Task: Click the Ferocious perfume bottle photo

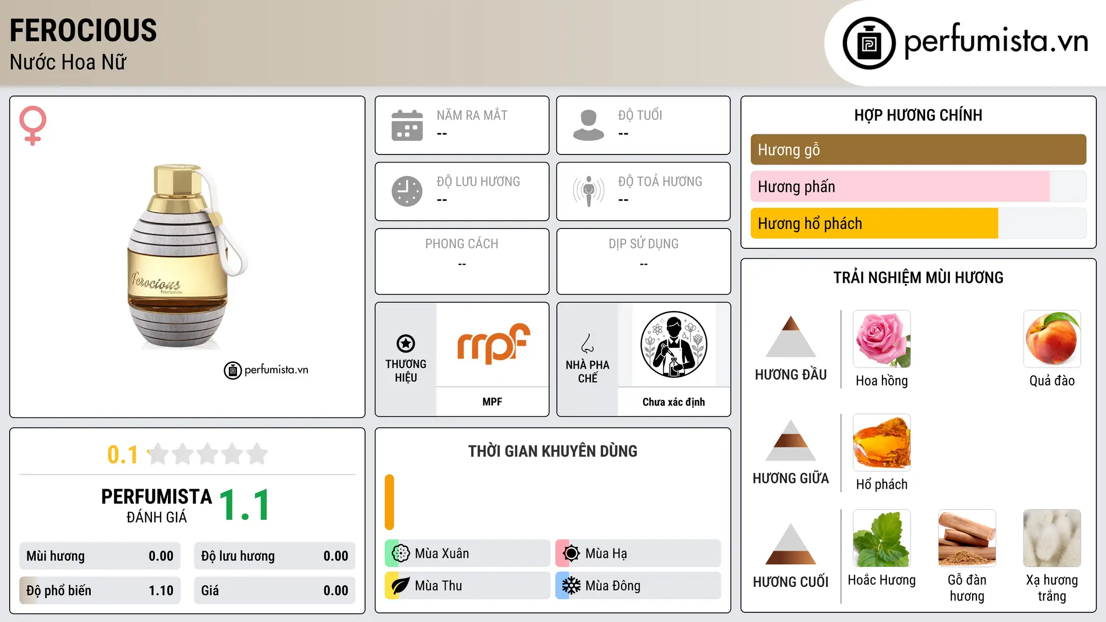Action: [x=187, y=256]
